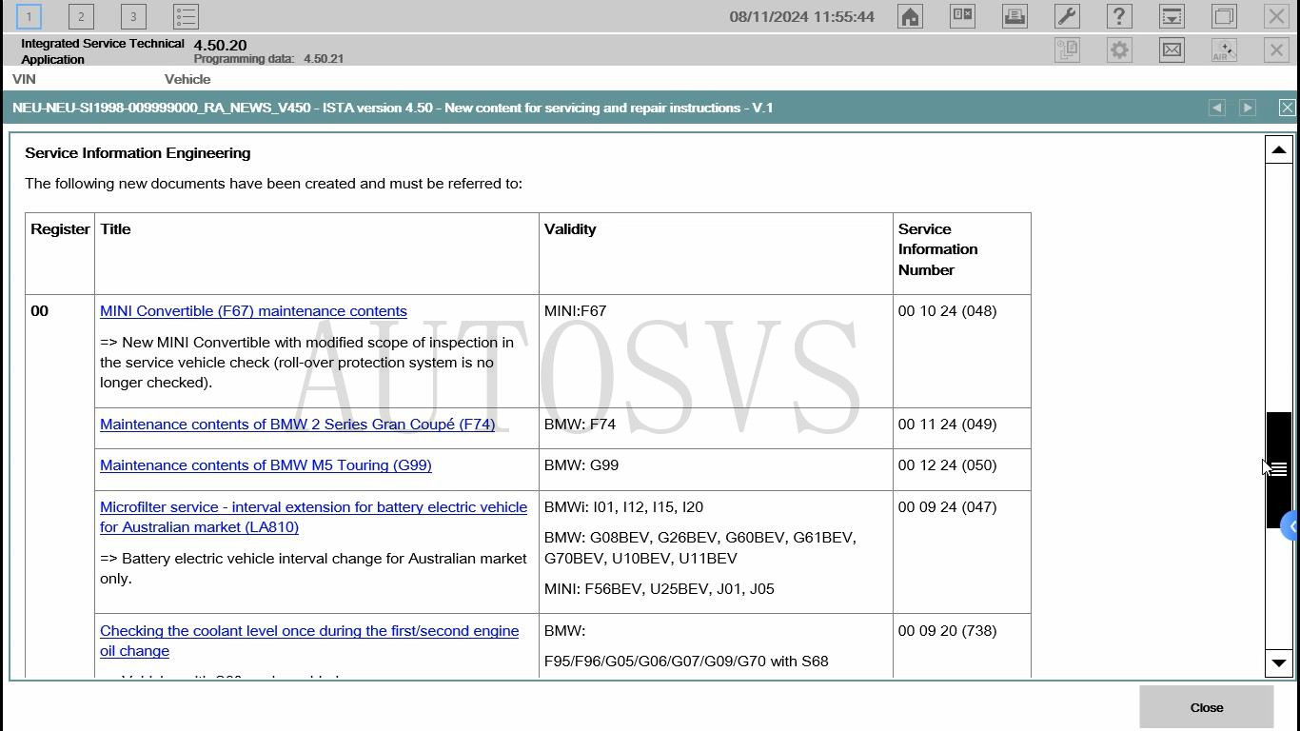Click the cascade windows icon
The image size is (1300, 731).
point(1224,16)
